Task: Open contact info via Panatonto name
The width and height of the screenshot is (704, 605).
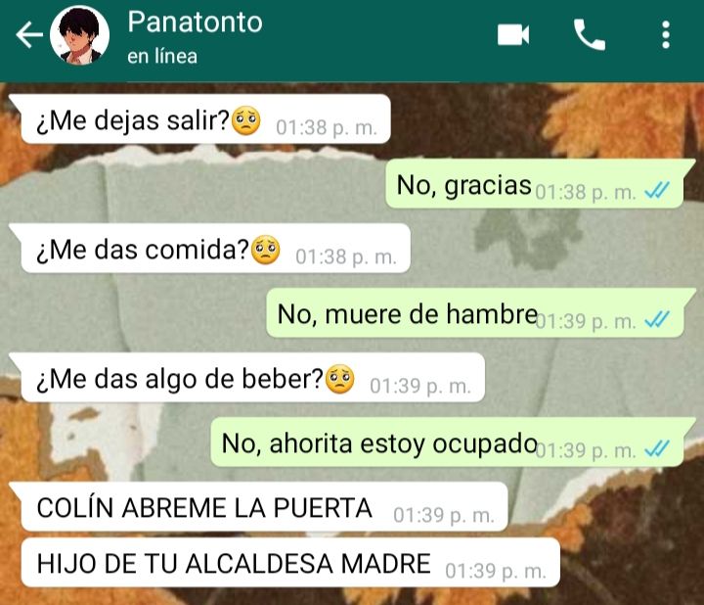Action: click(x=195, y=22)
